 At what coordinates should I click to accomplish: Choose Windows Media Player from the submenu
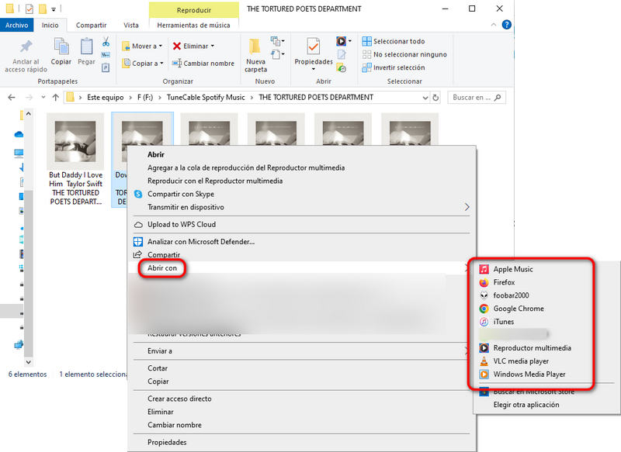coord(529,374)
